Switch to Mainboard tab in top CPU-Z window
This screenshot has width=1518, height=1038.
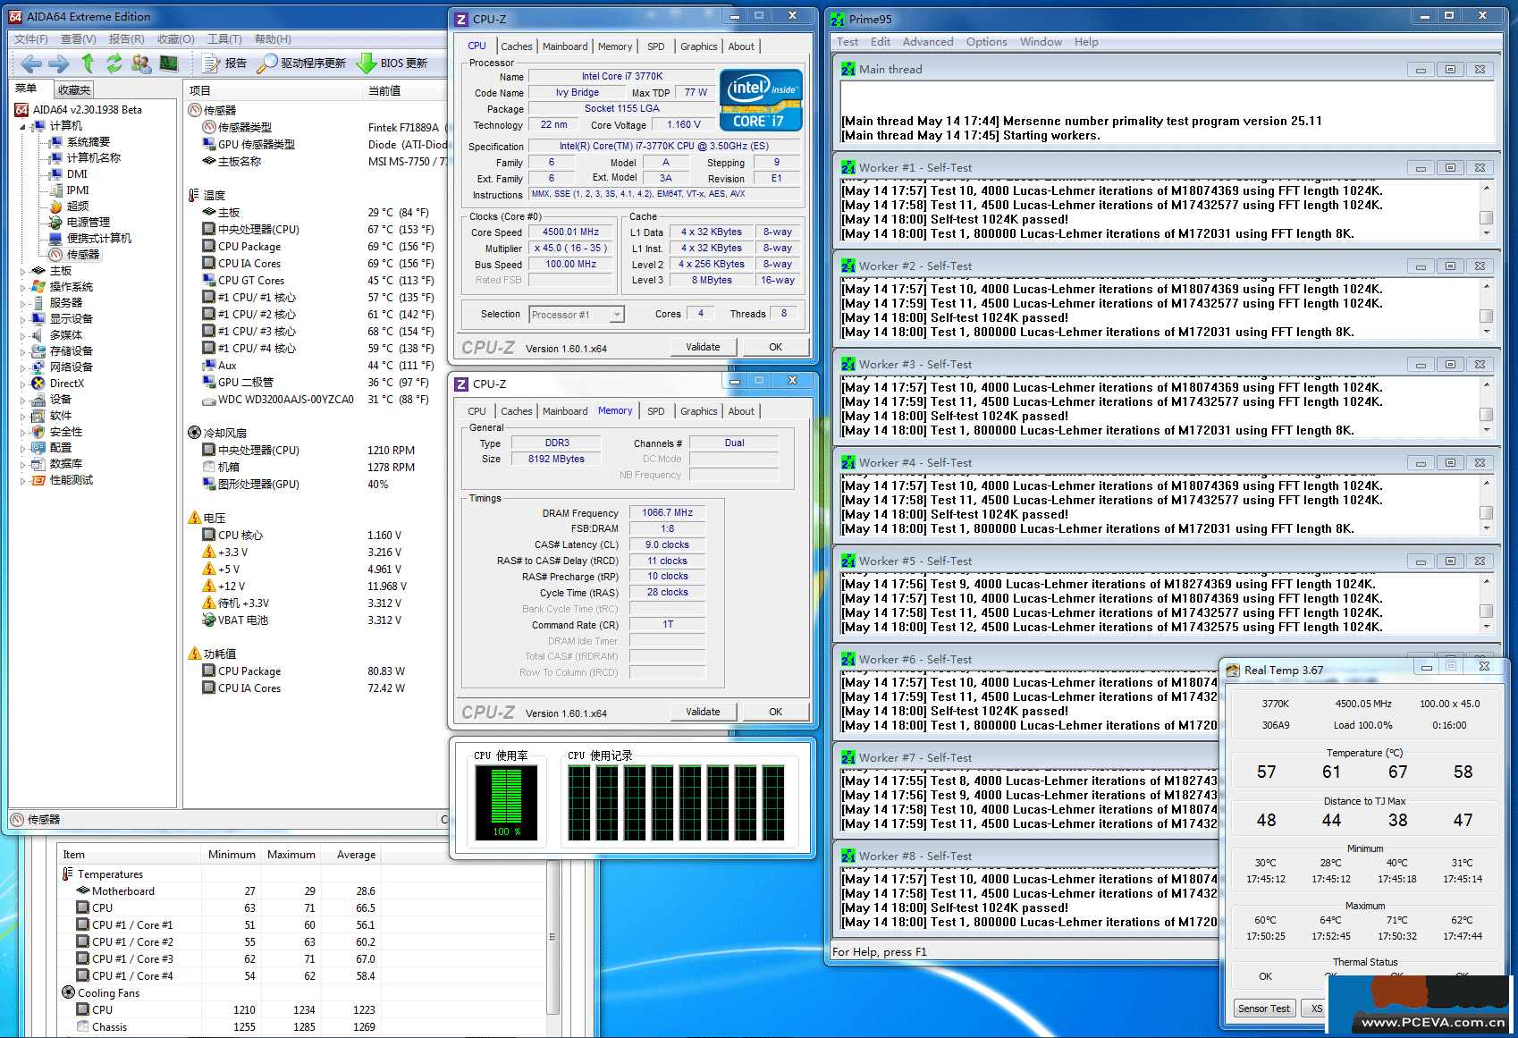565,46
